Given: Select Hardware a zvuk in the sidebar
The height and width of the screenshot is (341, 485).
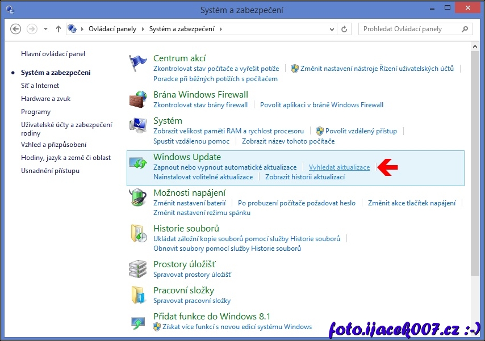Looking at the screenshot, I should pos(45,99).
